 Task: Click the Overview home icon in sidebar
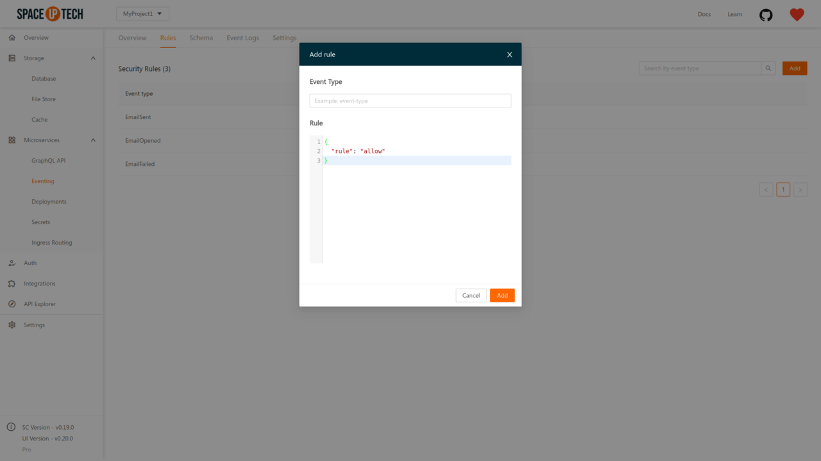point(12,38)
